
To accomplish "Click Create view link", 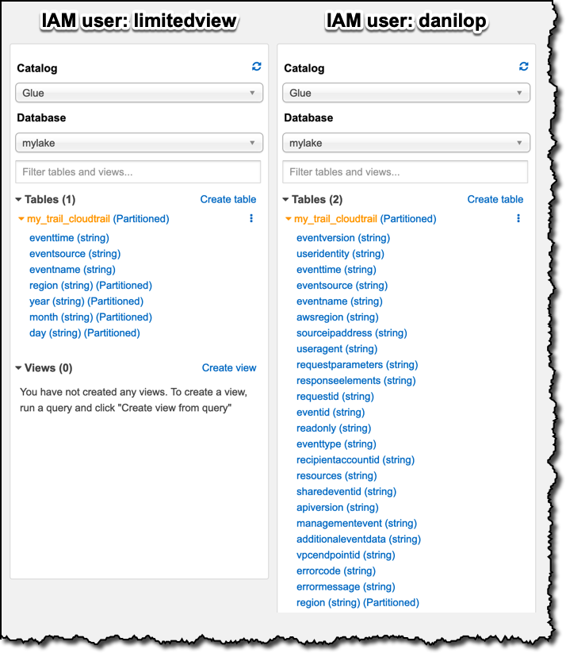I will (229, 367).
